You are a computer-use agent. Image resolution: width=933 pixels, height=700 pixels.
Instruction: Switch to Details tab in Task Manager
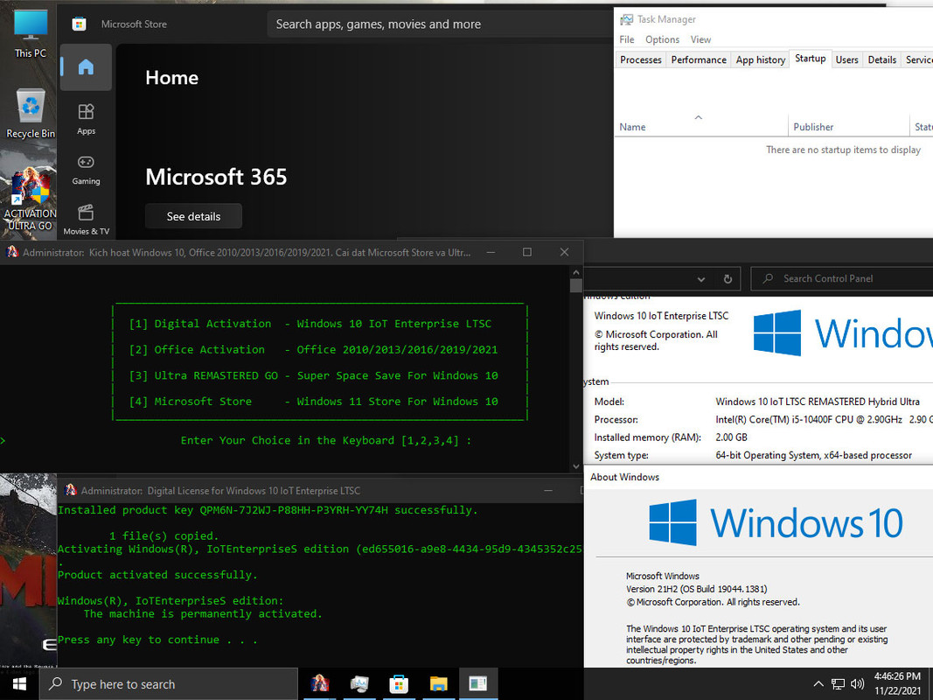coord(881,59)
